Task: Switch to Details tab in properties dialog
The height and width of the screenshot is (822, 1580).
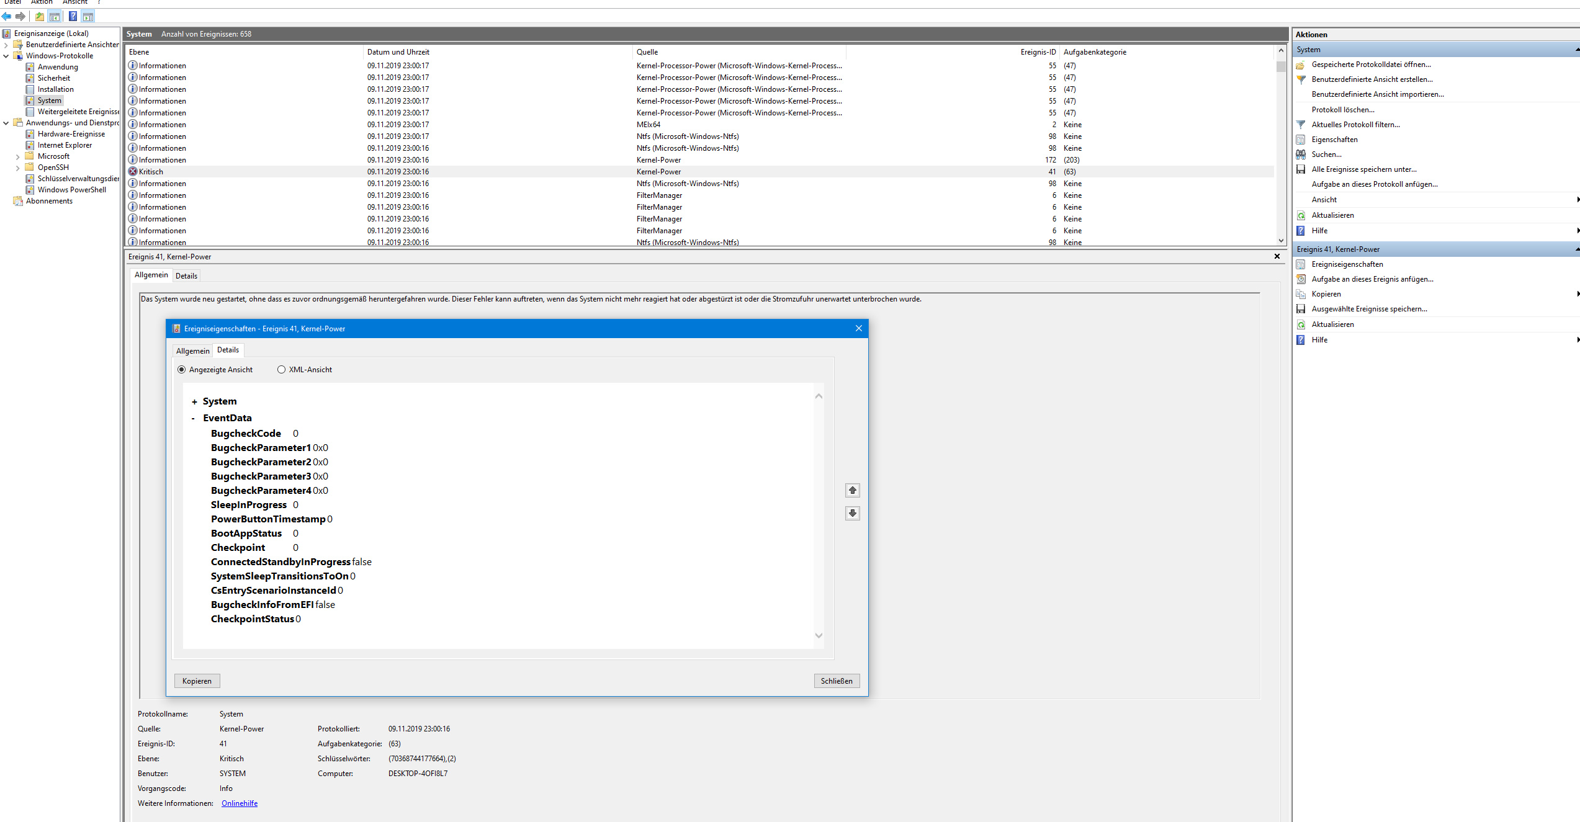Action: pos(228,350)
